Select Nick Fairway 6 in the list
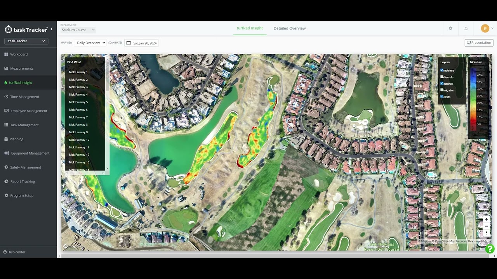The width and height of the screenshot is (497, 279). point(78,110)
